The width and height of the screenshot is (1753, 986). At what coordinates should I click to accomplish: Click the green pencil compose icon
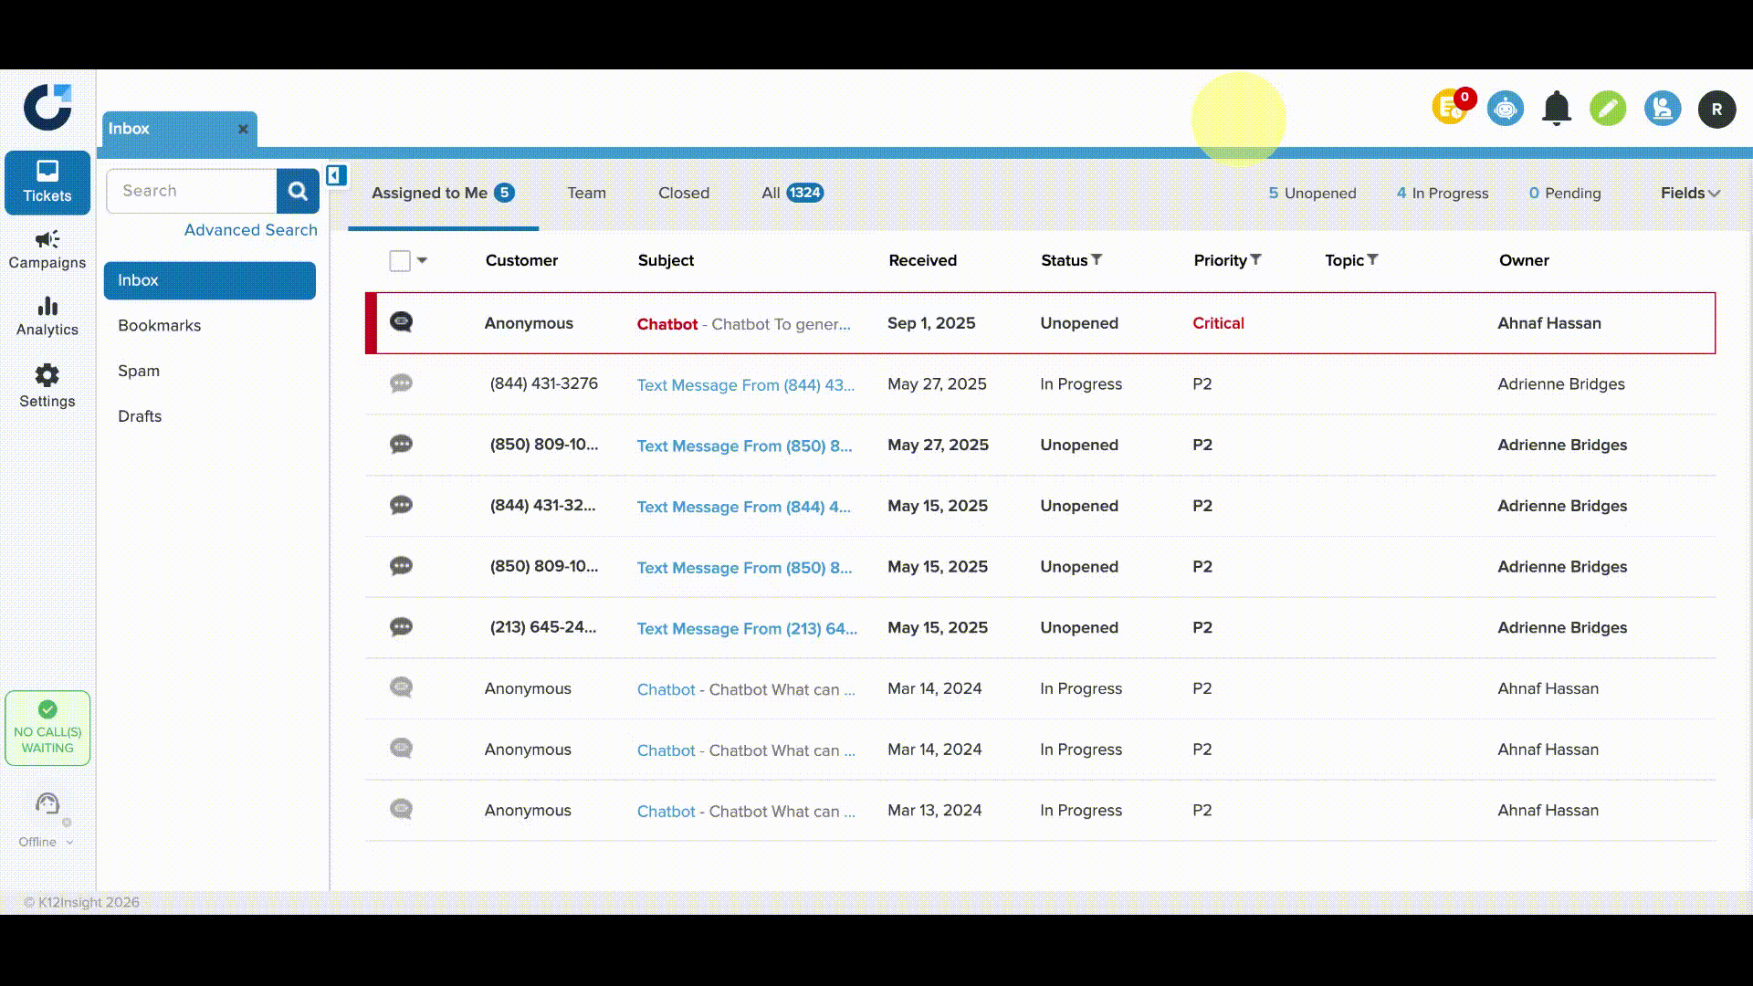click(x=1607, y=109)
